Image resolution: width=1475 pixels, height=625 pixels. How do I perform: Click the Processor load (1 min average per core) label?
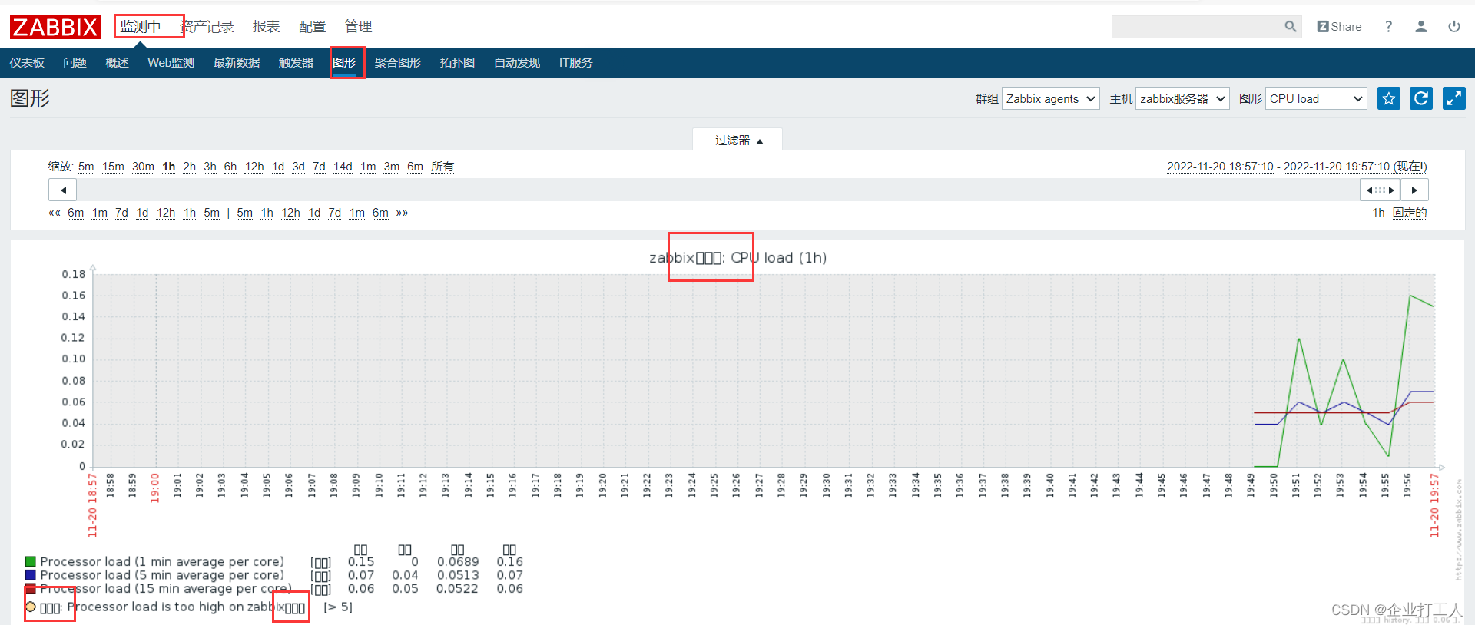(162, 562)
